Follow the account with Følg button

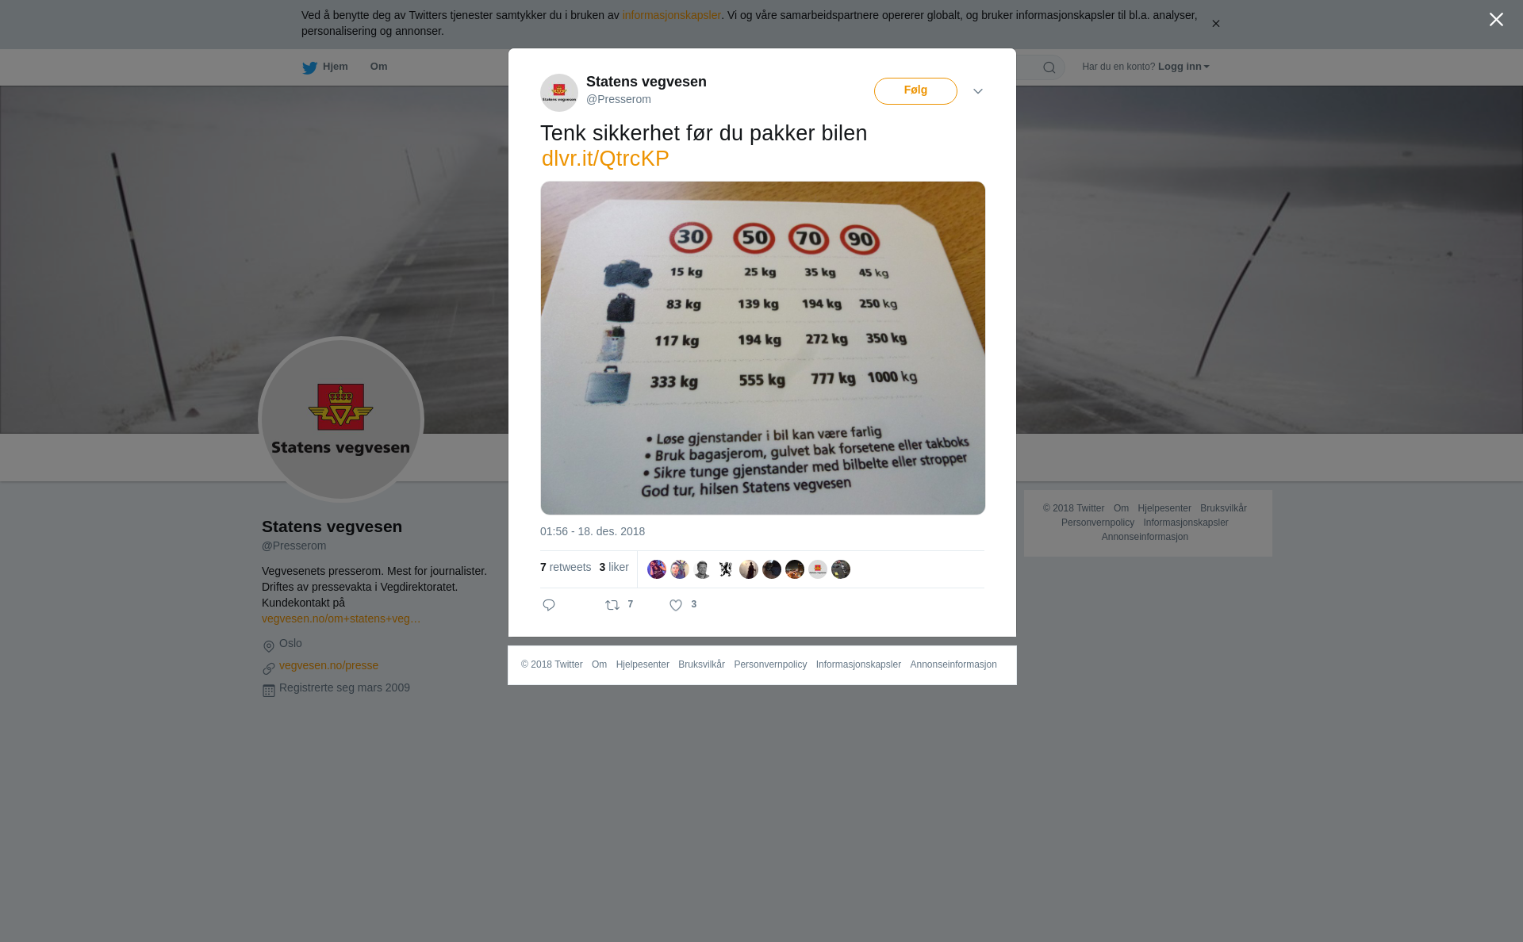point(915,91)
